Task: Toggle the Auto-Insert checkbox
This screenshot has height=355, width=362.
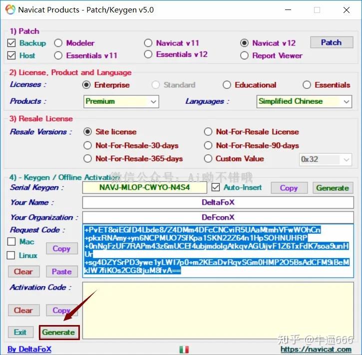Action: click(216, 187)
